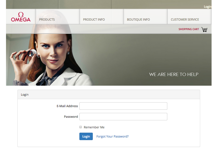This screenshot has width=217, height=151.
Task: Click the SHOPPING CART text link
Action: [189, 29]
